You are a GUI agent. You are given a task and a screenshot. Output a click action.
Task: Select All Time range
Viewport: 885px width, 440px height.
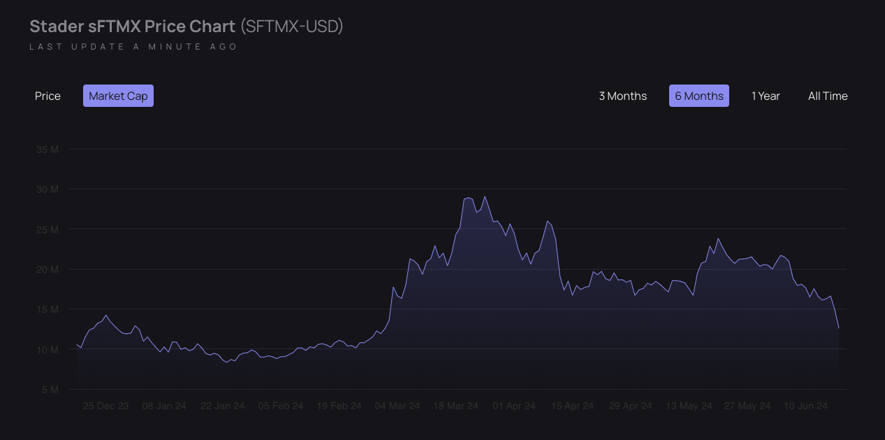(x=828, y=96)
